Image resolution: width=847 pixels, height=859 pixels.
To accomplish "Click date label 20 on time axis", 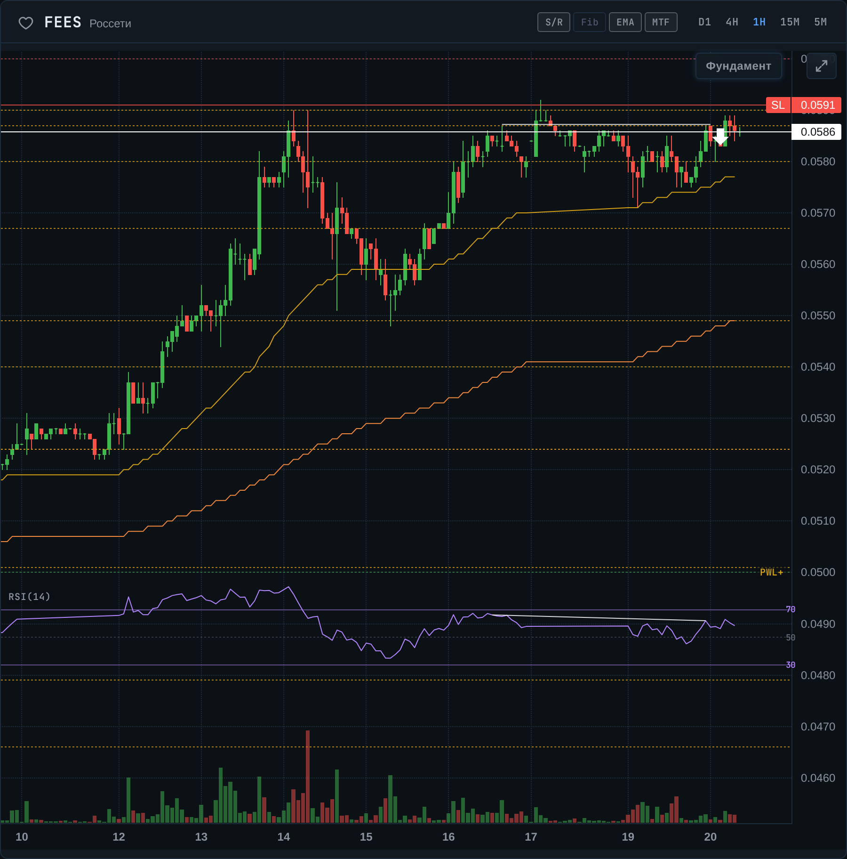I will [x=711, y=837].
